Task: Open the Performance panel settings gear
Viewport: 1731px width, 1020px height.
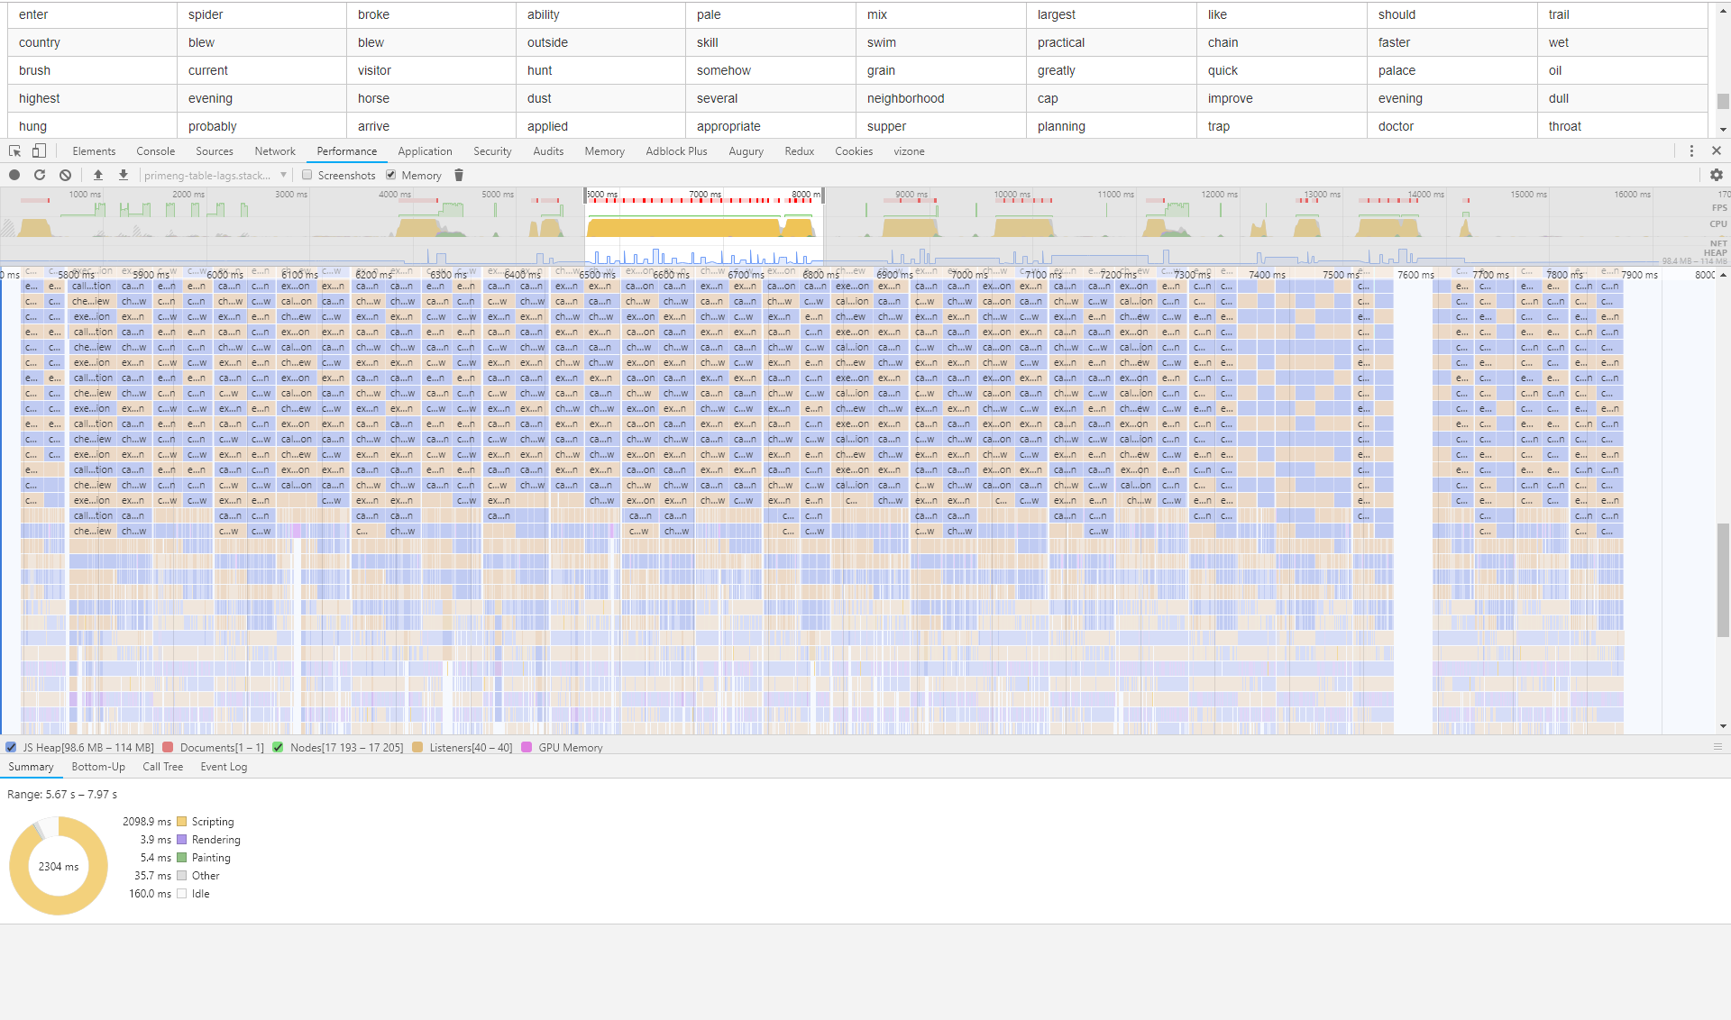Action: point(1717,175)
